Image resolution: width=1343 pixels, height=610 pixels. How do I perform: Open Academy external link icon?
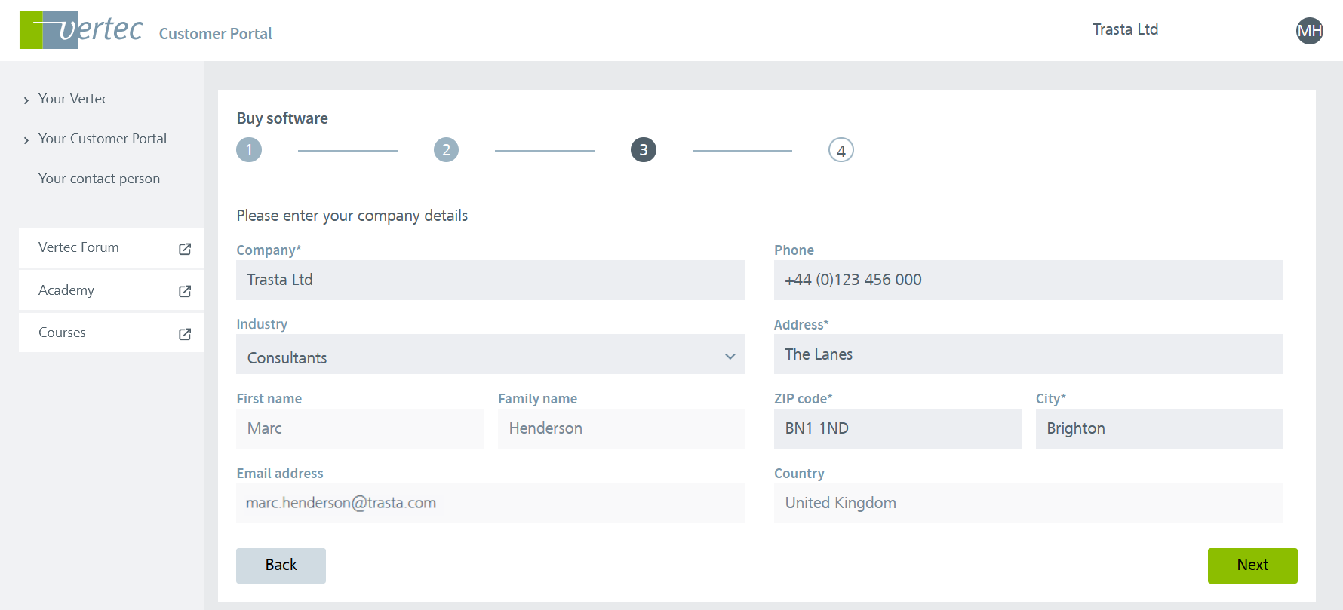[x=185, y=291]
